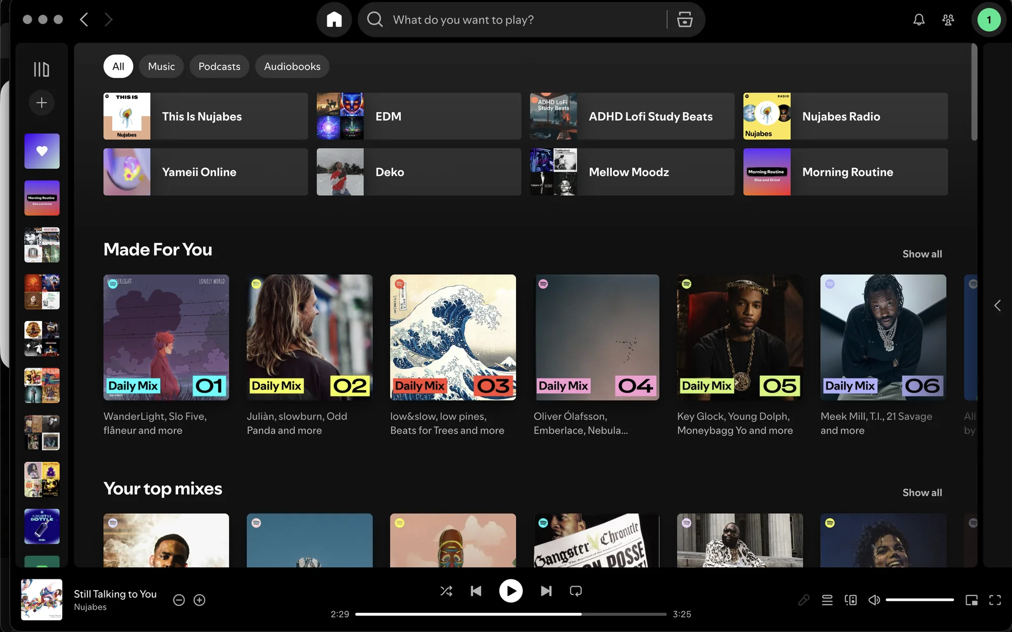Open Gangster Chronicle top mix cover
1012x632 pixels.
(x=597, y=540)
